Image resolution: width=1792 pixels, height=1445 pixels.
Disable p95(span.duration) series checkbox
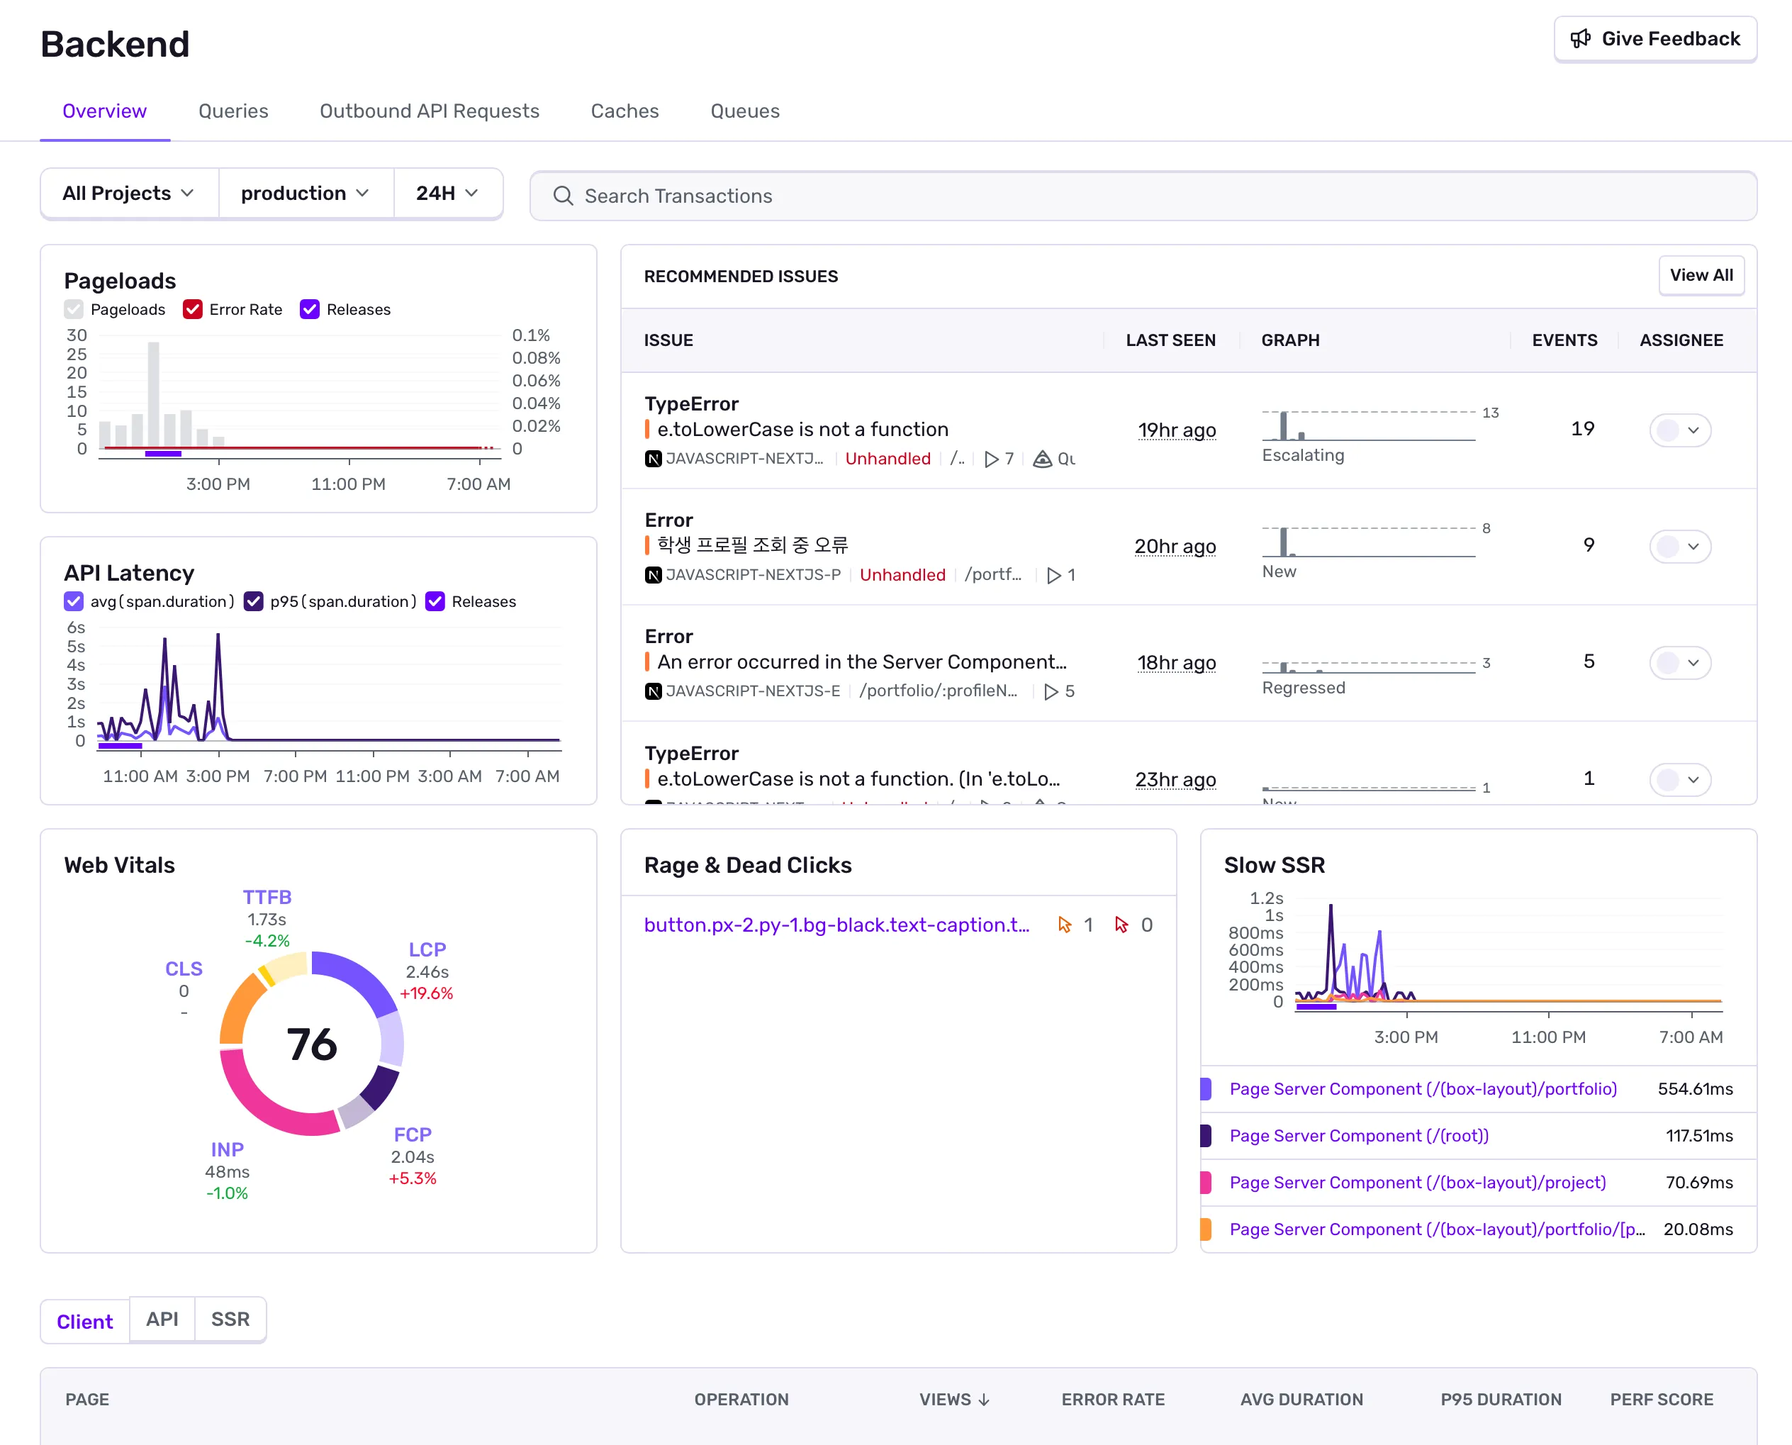coord(254,602)
